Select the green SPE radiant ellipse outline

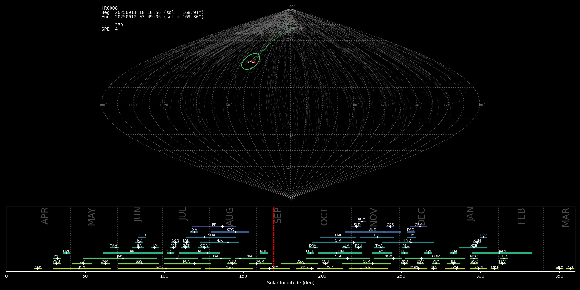(x=251, y=62)
